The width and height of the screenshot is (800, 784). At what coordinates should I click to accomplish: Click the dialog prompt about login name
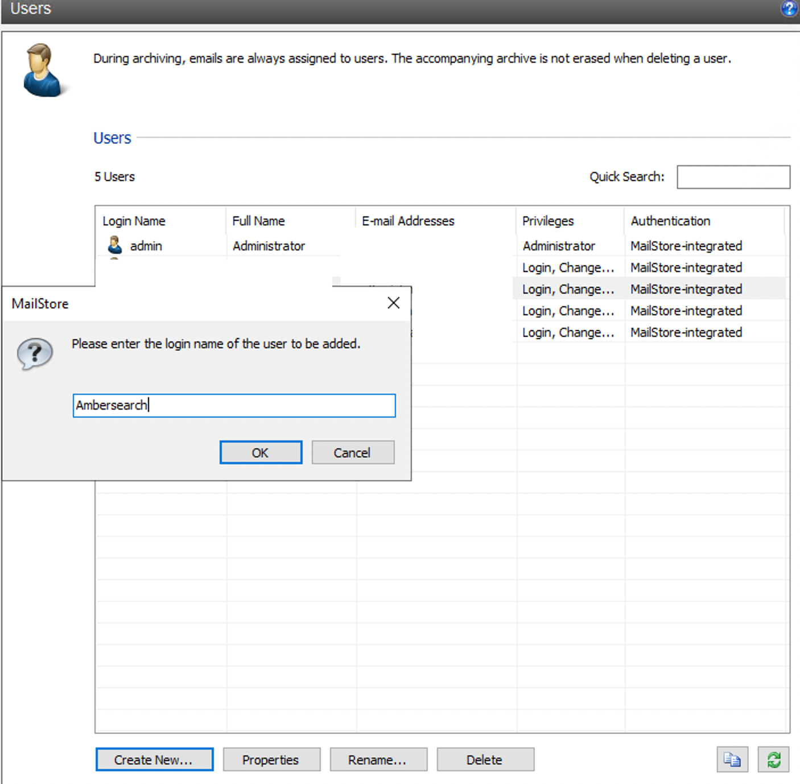[216, 344]
